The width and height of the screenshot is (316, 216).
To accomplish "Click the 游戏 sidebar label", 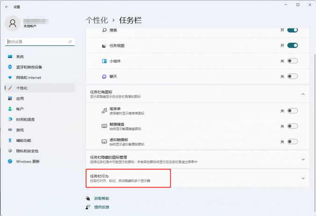I will click(x=20, y=130).
